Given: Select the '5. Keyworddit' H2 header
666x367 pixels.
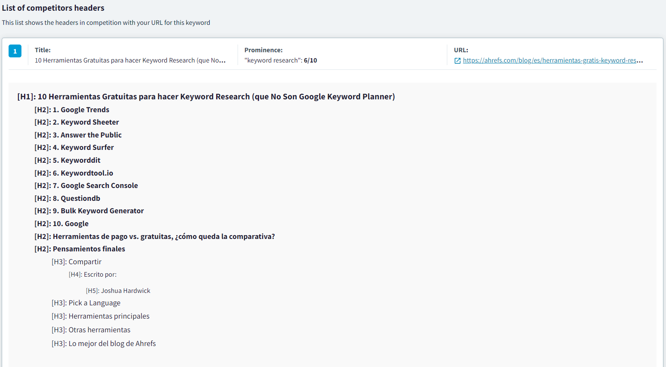Looking at the screenshot, I should click(x=67, y=160).
